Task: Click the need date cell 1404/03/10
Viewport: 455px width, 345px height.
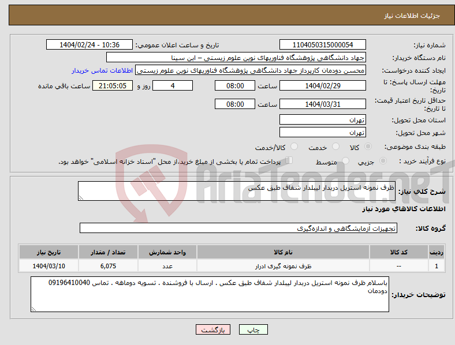Action: [49, 266]
